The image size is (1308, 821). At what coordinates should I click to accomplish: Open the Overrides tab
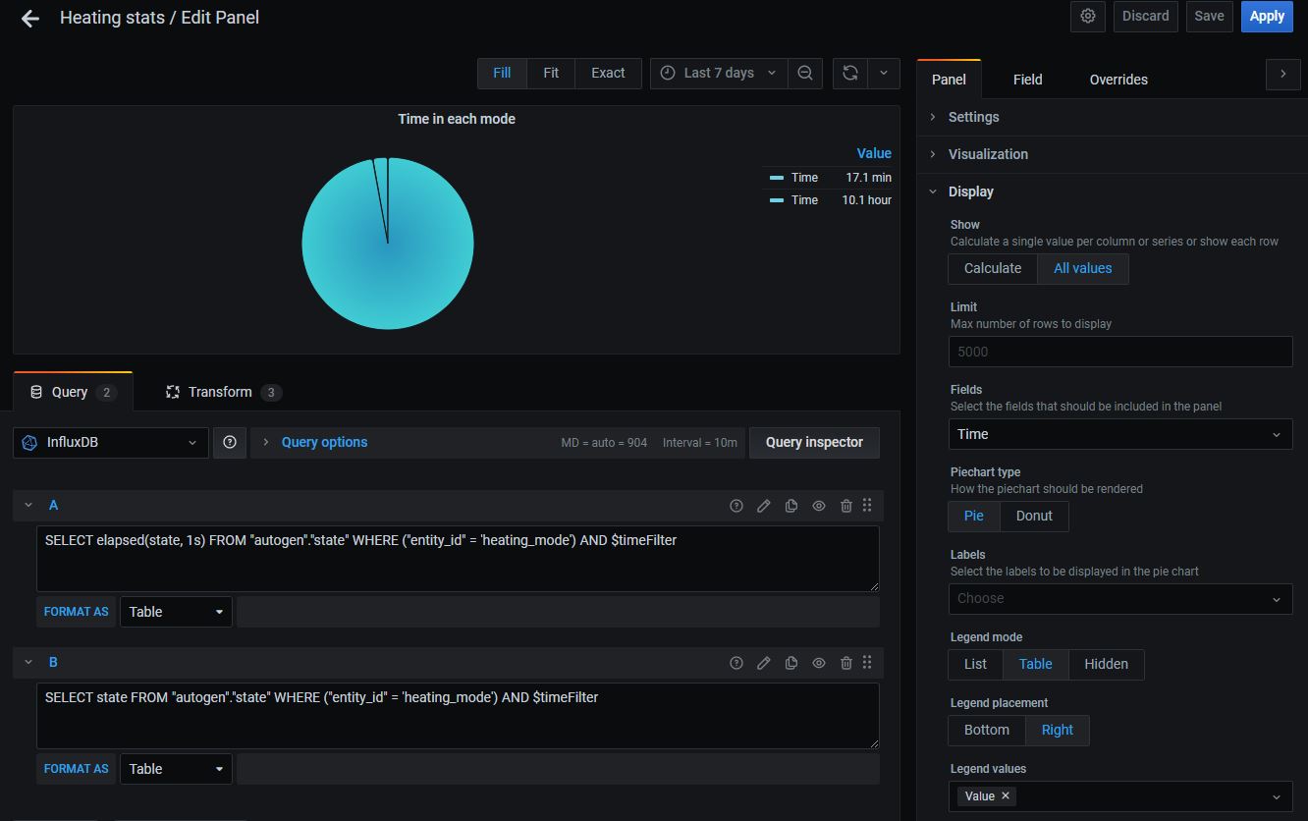pyautogui.click(x=1117, y=80)
